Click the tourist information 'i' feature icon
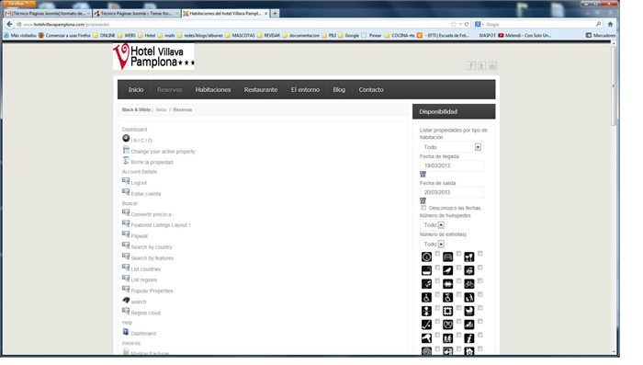643x365 pixels. click(469, 338)
